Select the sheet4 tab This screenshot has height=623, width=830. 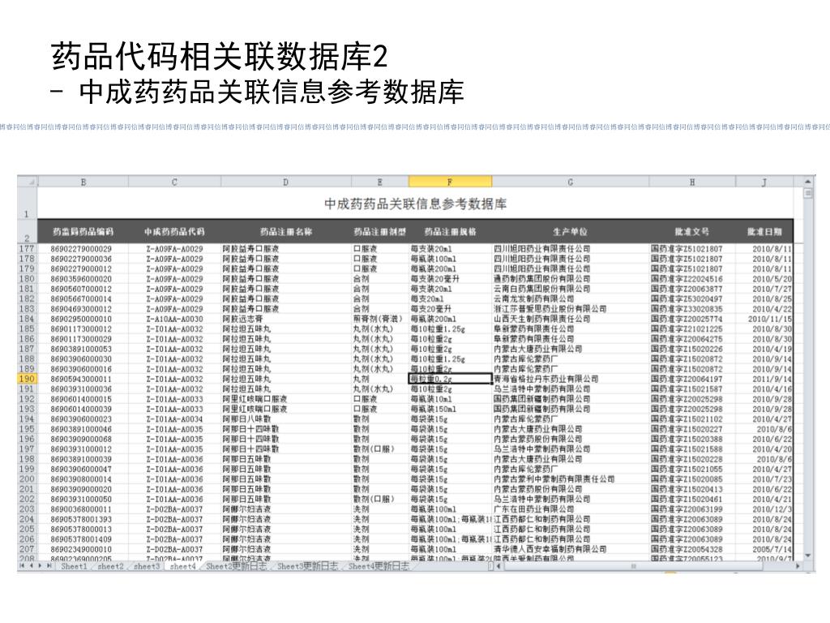point(182,566)
